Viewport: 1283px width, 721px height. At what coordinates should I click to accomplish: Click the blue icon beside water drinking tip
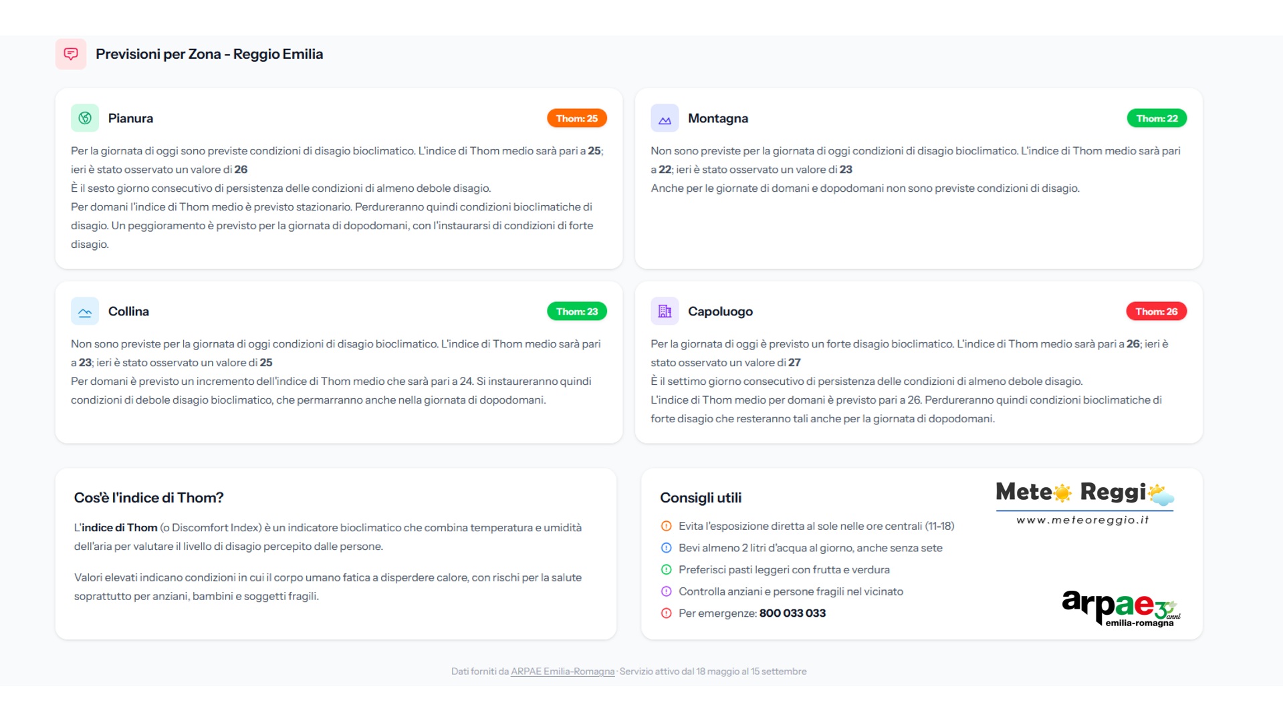click(666, 548)
